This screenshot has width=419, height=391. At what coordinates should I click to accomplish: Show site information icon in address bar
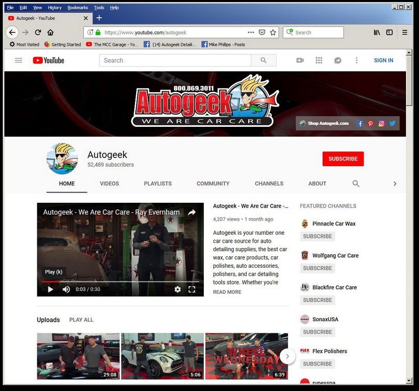click(x=90, y=32)
